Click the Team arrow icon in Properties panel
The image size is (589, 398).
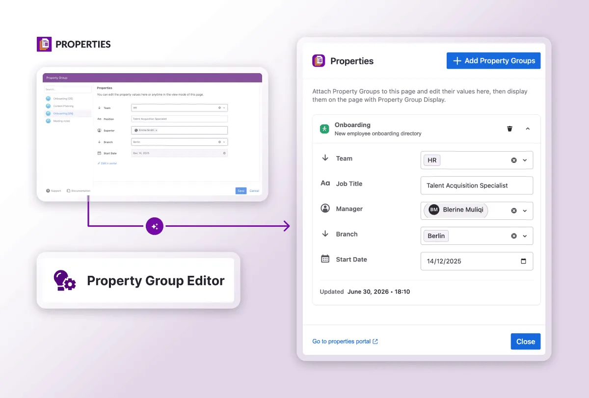tap(325, 158)
